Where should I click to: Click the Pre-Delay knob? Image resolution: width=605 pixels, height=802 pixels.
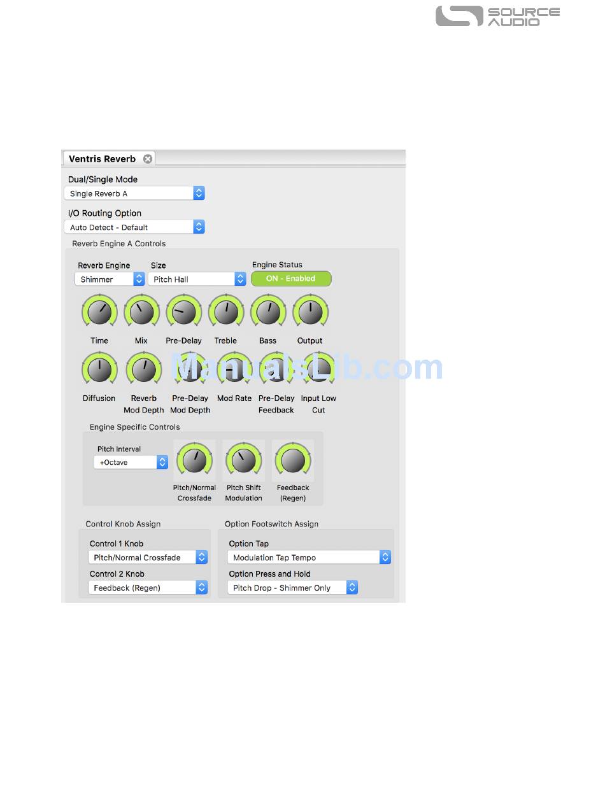[183, 312]
